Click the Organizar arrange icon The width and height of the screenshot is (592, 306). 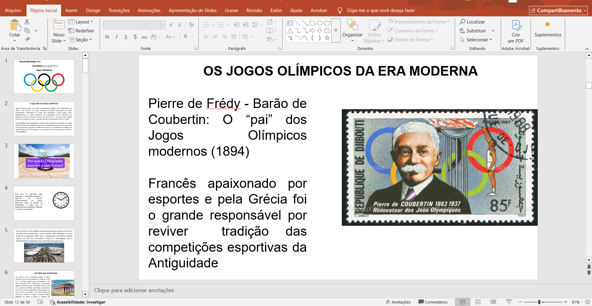tap(352, 25)
